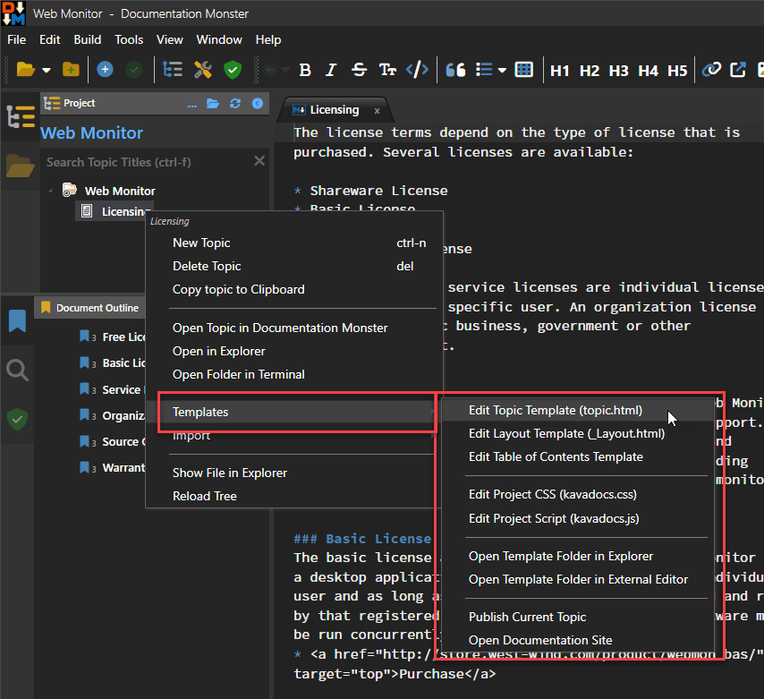The image size is (764, 699).
Task: Expand the Templates submenu item
Action: tap(296, 412)
